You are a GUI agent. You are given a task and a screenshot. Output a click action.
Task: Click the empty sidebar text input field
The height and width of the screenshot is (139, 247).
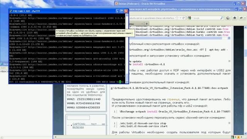point(78,118)
